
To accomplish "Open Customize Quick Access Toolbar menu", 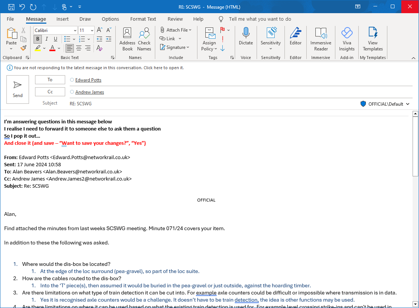I will coord(80,7).
